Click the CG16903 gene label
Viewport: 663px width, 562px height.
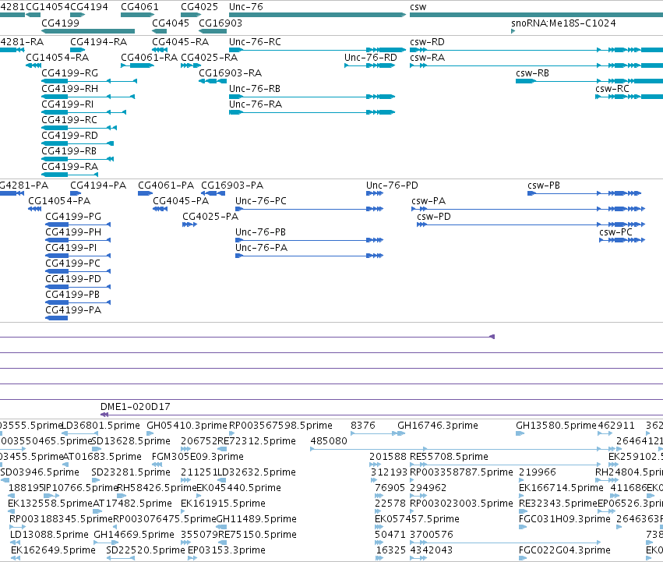[x=220, y=23]
